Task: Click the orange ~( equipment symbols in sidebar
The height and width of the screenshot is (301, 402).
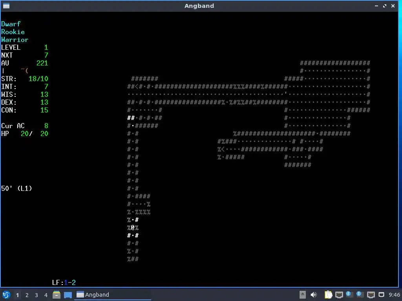Action: click(25, 71)
